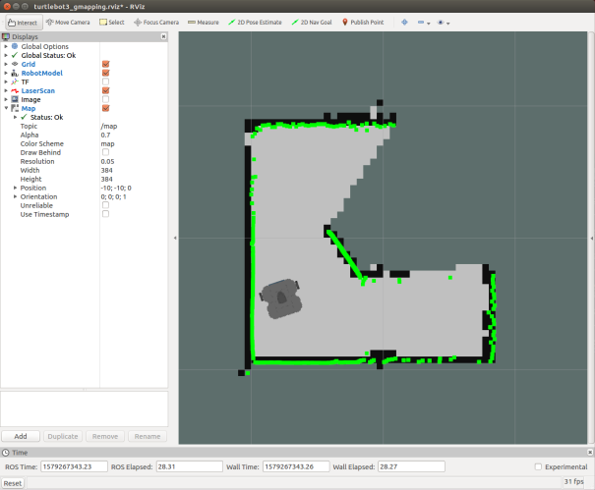Viewport: 595px width, 490px height.
Task: Activate the 2D Nav Goal tool
Action: tap(312, 22)
